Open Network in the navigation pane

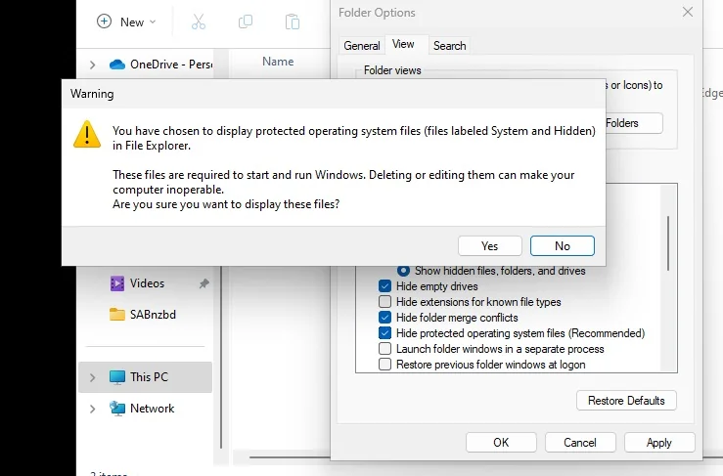(x=153, y=409)
